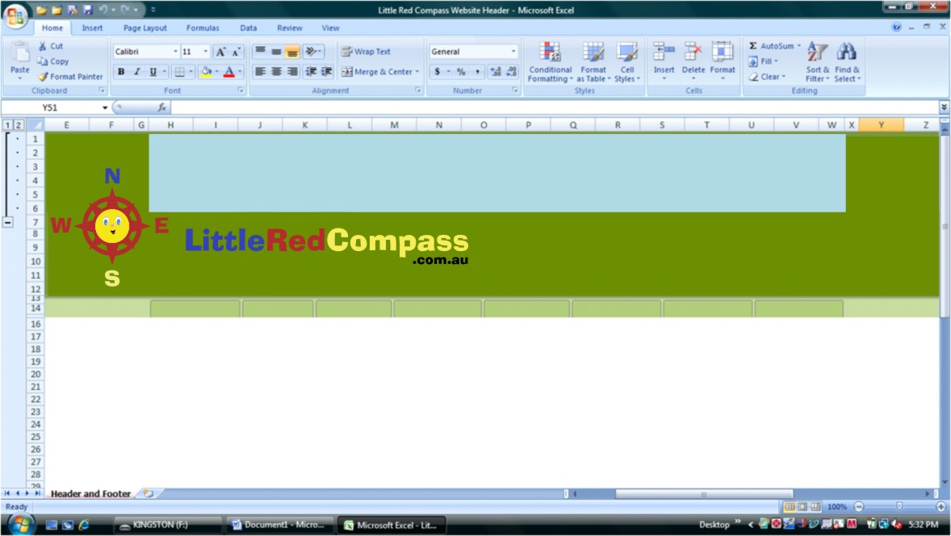Open the font name dropdown

174,51
